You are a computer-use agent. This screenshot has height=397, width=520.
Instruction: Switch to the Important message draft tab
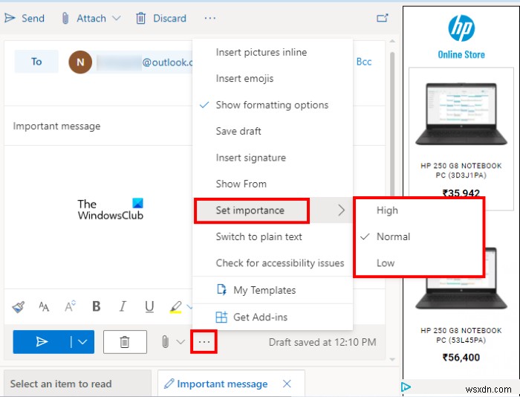[222, 384]
